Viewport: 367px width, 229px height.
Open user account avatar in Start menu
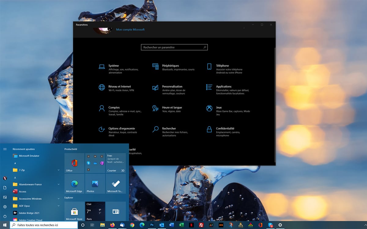(5, 178)
